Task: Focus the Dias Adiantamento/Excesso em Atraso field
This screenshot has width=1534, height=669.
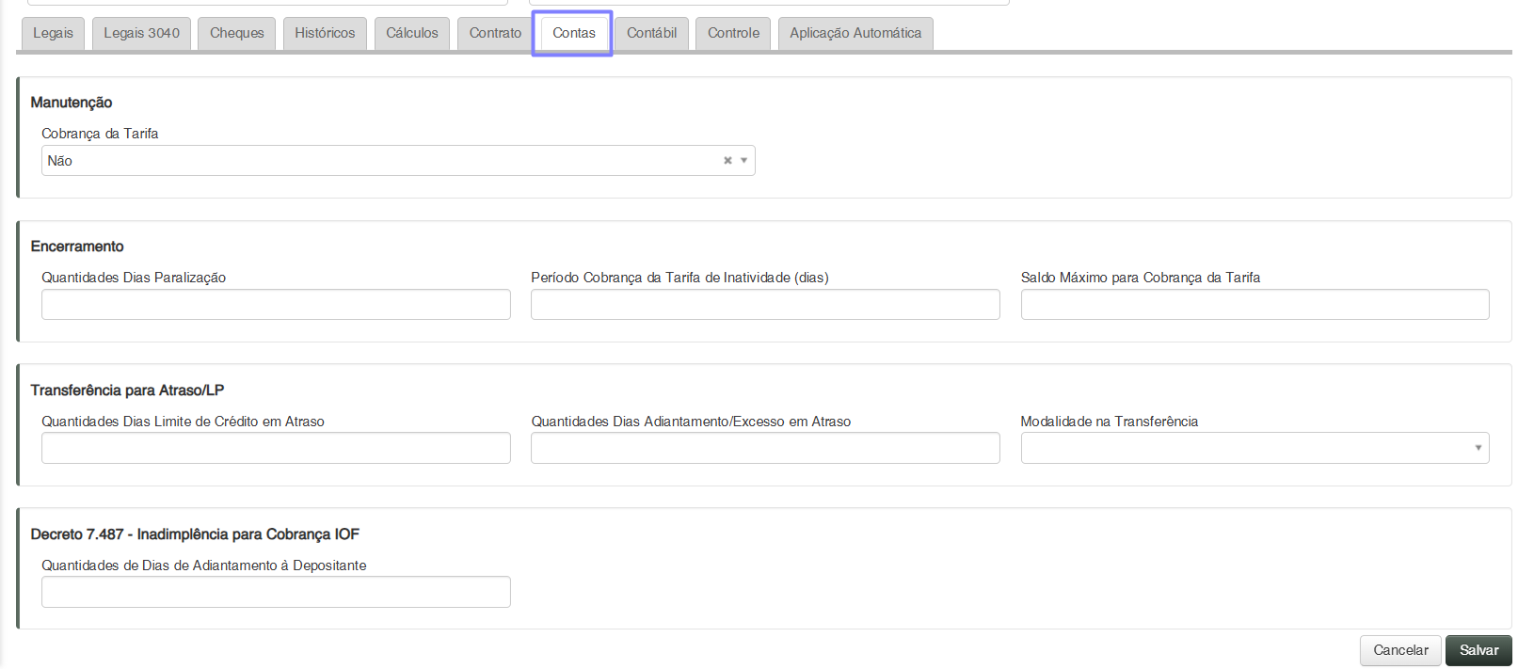Action: point(765,448)
